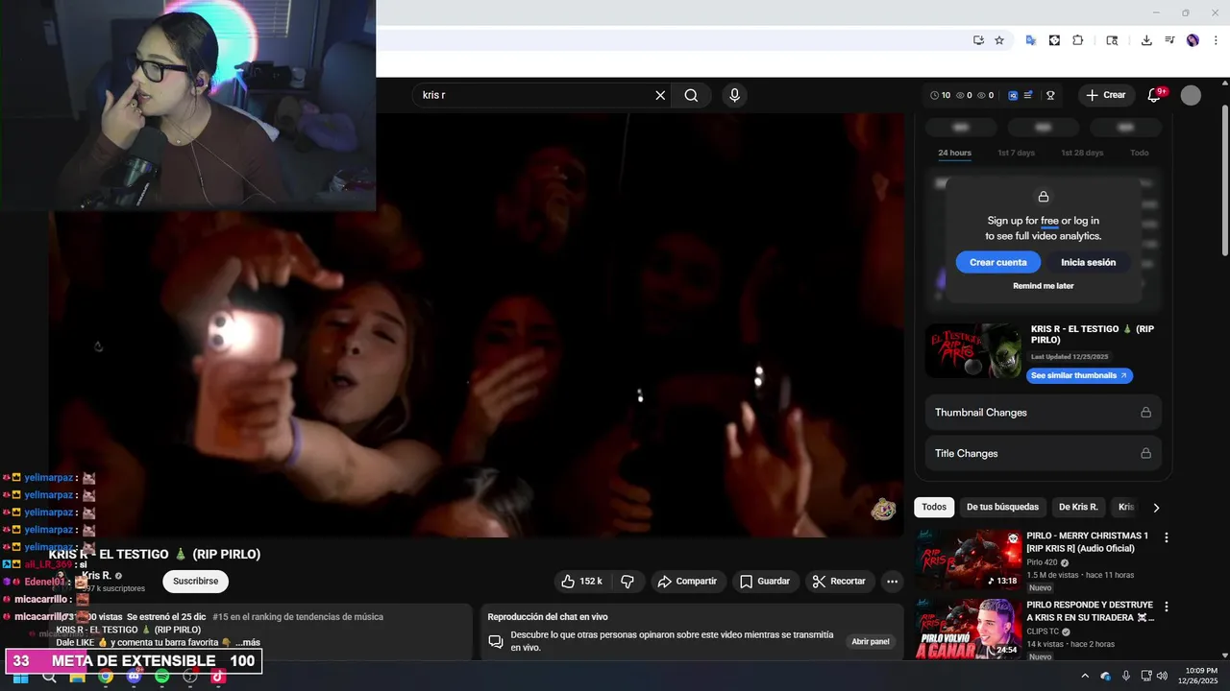
Task: Click the Inicia sesión button
Action: pyautogui.click(x=1088, y=262)
